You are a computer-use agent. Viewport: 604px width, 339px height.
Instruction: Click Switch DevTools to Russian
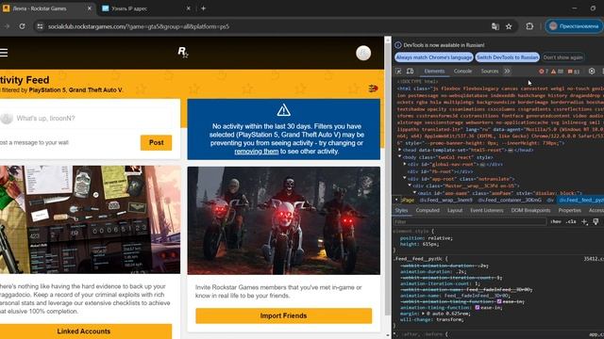[x=508, y=57]
